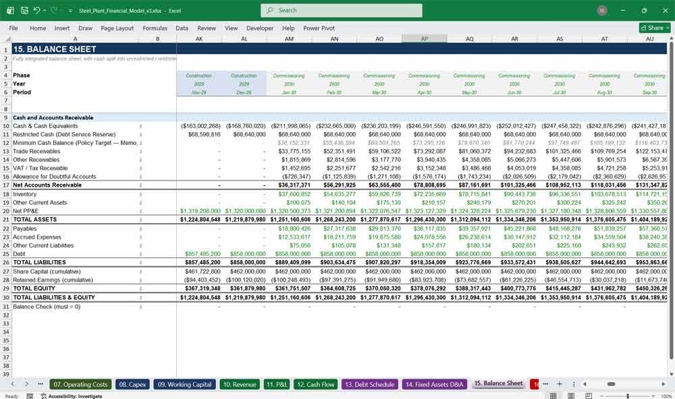Click Accessibility: Investigate in status bar

[x=72, y=396]
